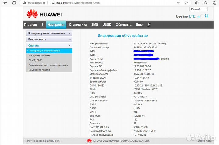
Task: Open the Русский language dropdown
Action: point(198,9)
